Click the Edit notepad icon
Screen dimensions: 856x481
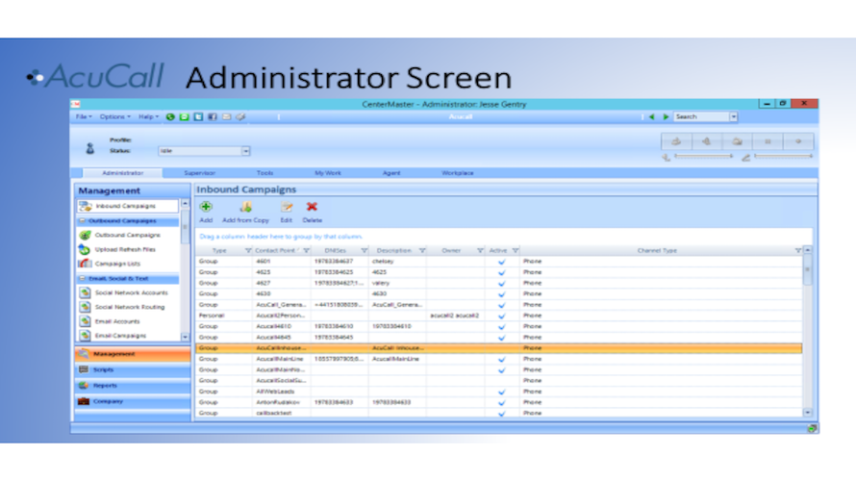pyautogui.click(x=287, y=207)
